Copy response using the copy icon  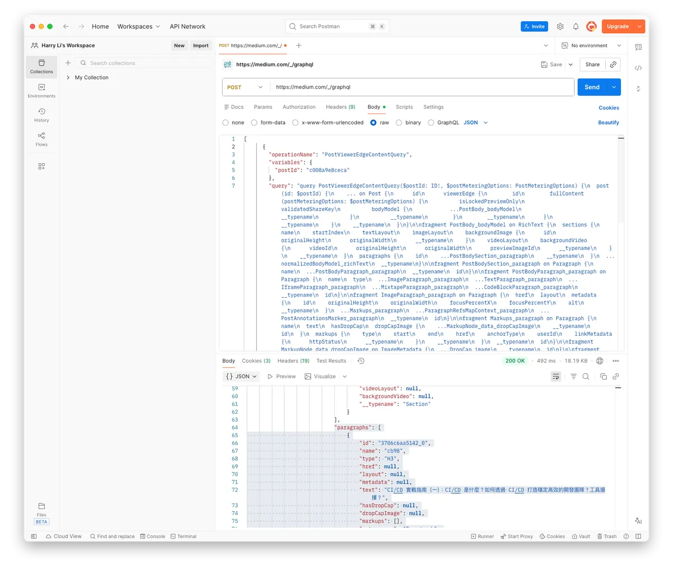603,377
